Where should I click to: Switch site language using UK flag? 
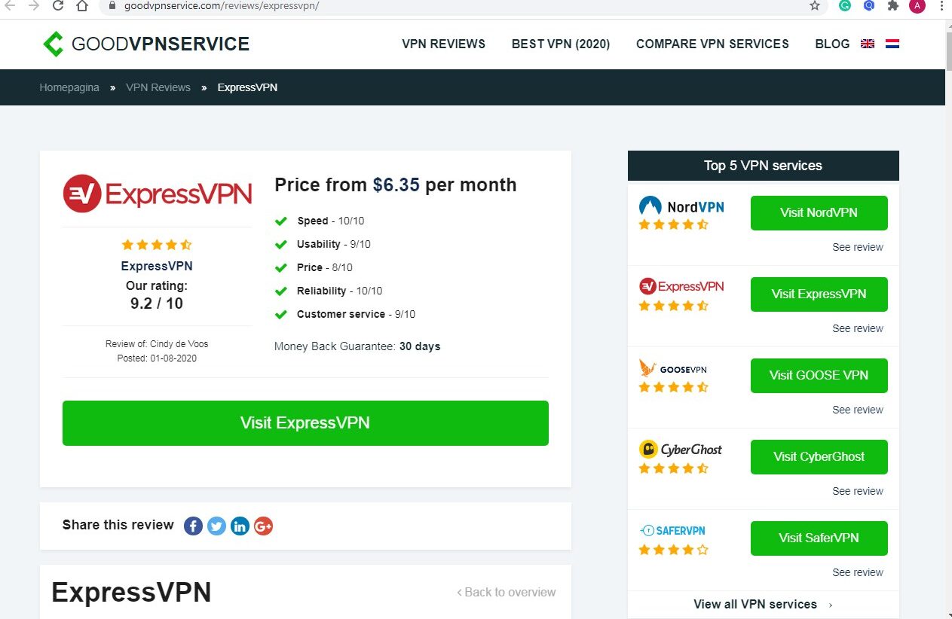point(868,44)
